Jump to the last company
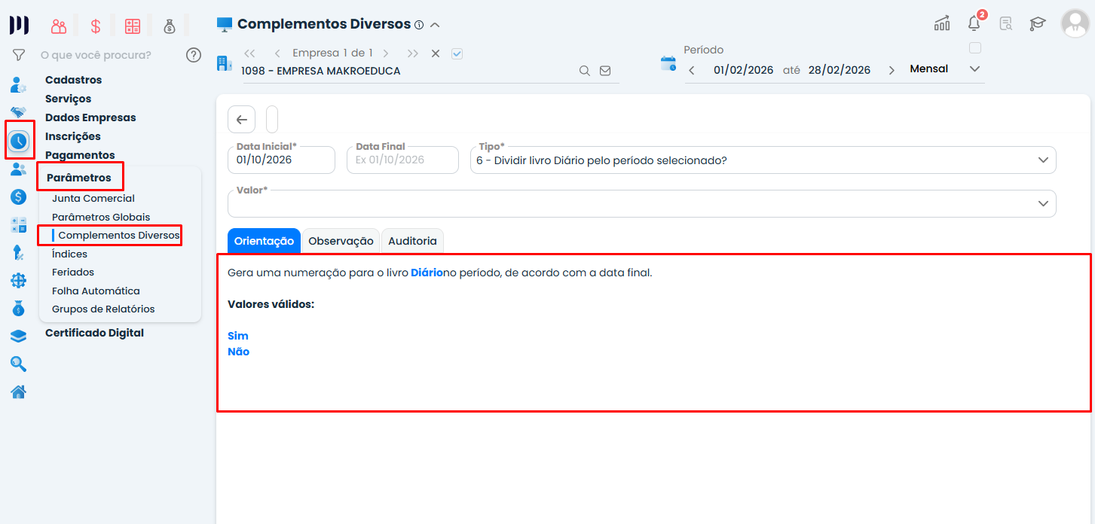The height and width of the screenshot is (524, 1095). click(x=413, y=53)
